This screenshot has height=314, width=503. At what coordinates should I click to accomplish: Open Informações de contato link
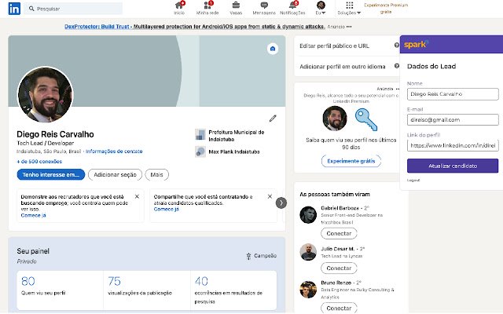point(114,152)
